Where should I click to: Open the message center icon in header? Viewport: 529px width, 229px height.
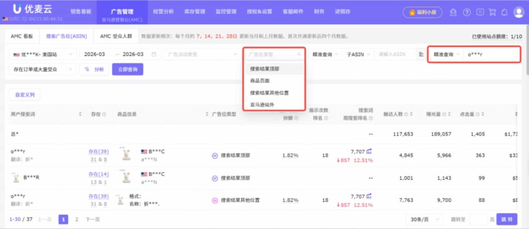point(480,12)
